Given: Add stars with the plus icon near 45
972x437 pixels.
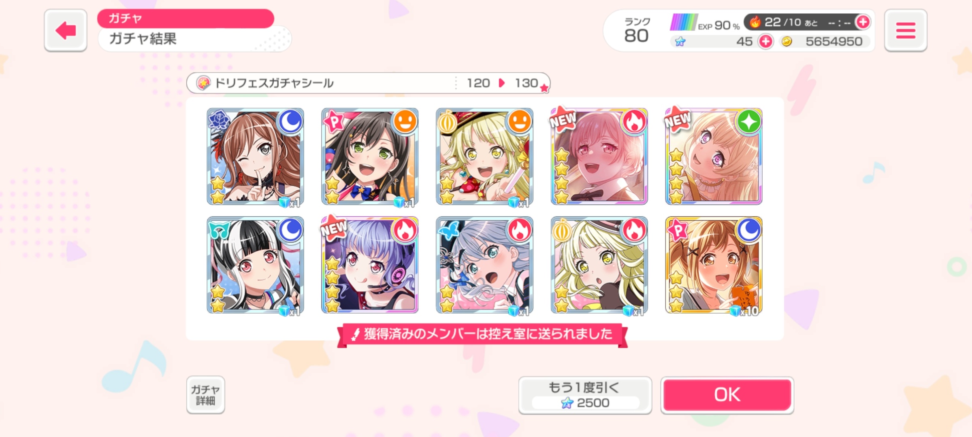Looking at the screenshot, I should 765,41.
